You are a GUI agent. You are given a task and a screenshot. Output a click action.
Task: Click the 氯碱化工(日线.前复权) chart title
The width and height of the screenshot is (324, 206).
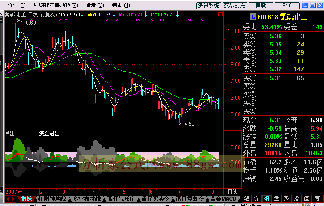pyautogui.click(x=31, y=15)
